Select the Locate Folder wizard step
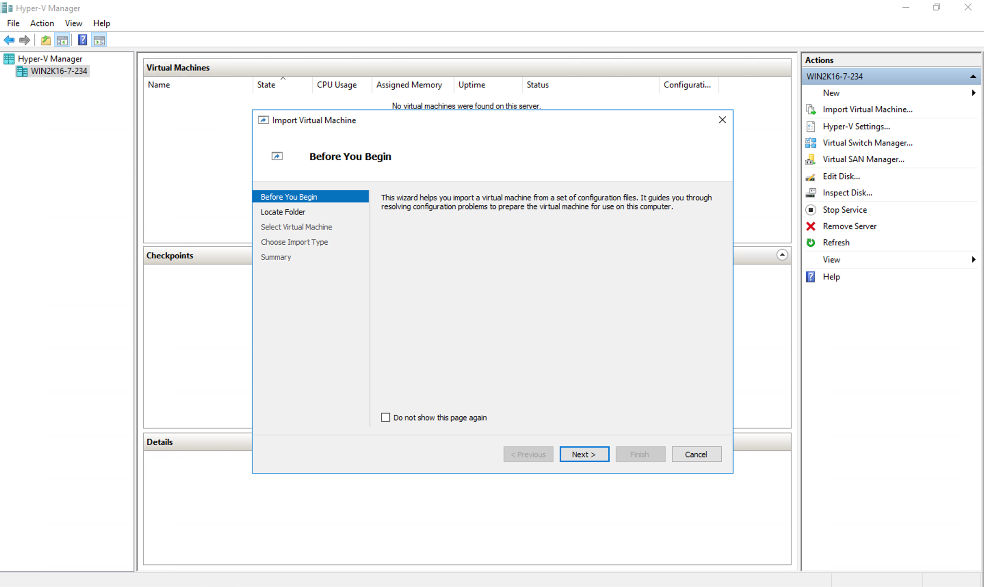This screenshot has width=984, height=587. pos(283,212)
